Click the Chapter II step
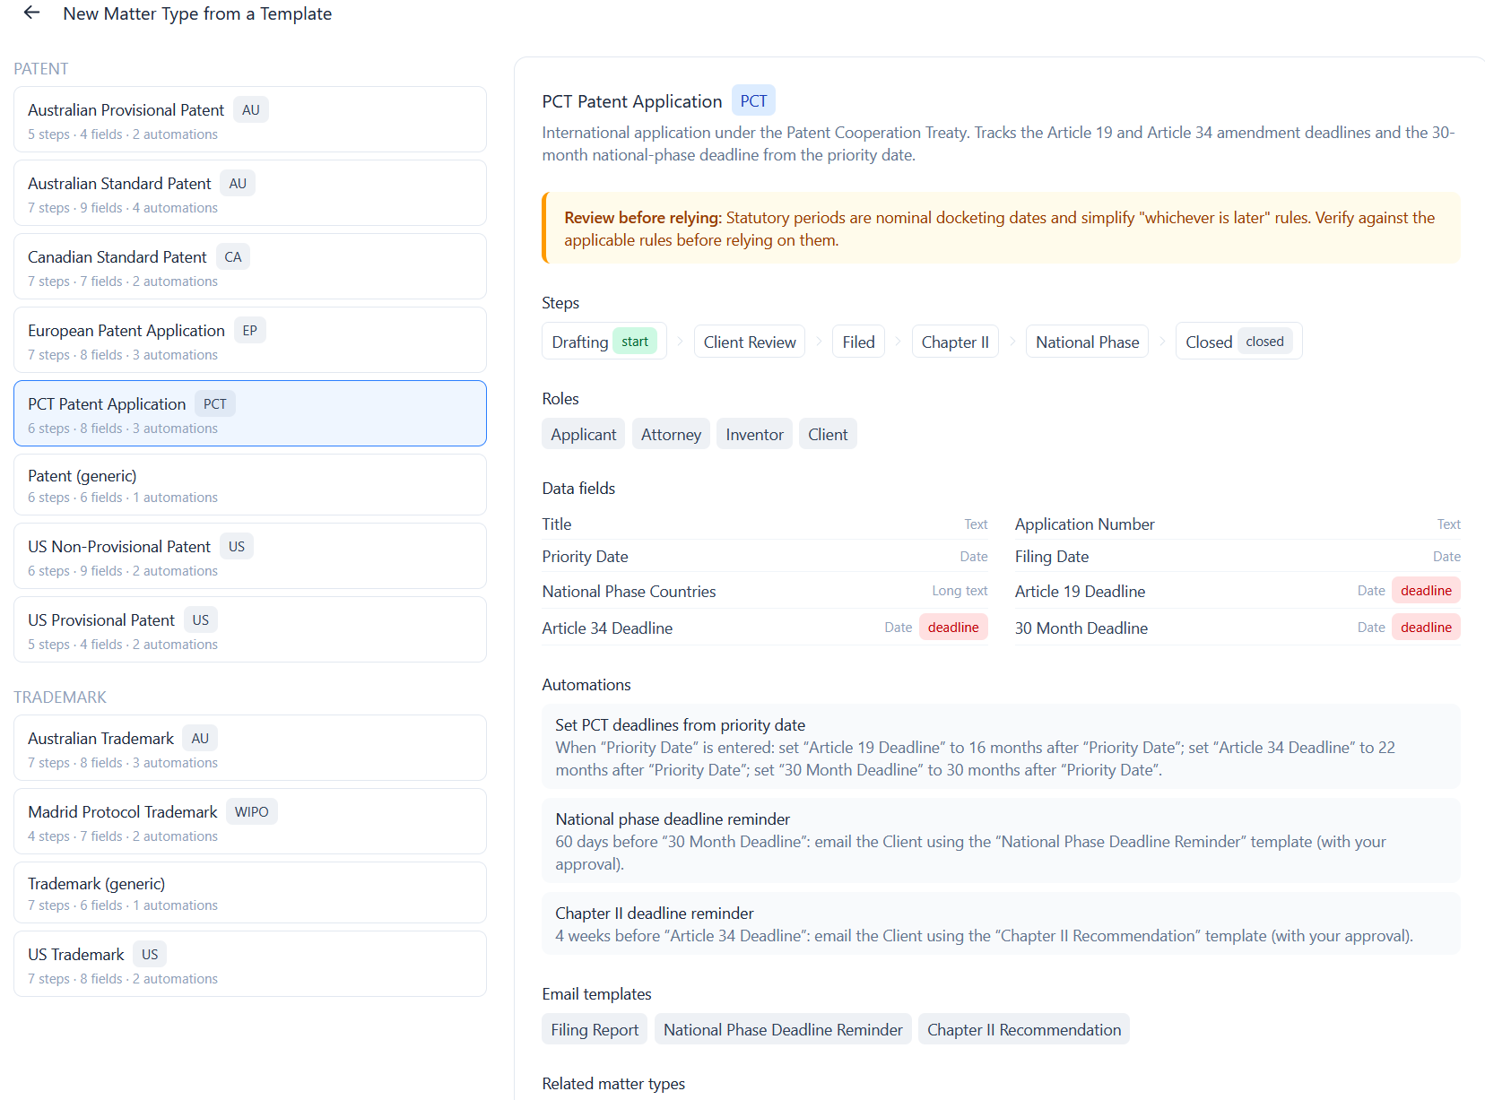Viewport: 1485px width, 1100px height. 955,342
